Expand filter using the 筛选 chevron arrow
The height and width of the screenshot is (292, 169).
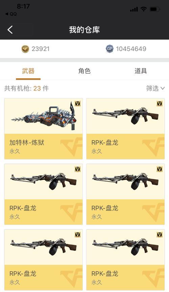coord(163,88)
